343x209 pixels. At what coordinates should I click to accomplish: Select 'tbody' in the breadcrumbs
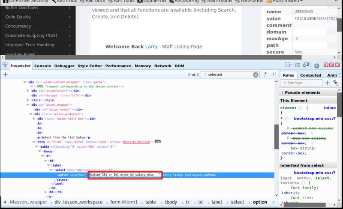(x=171, y=202)
